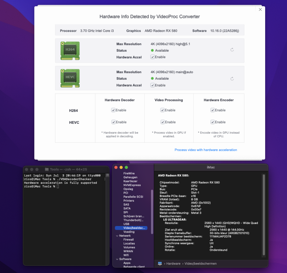The width and height of the screenshot is (287, 273).
Task: Click the Terminal command prompt cursor
Action: [58, 186]
